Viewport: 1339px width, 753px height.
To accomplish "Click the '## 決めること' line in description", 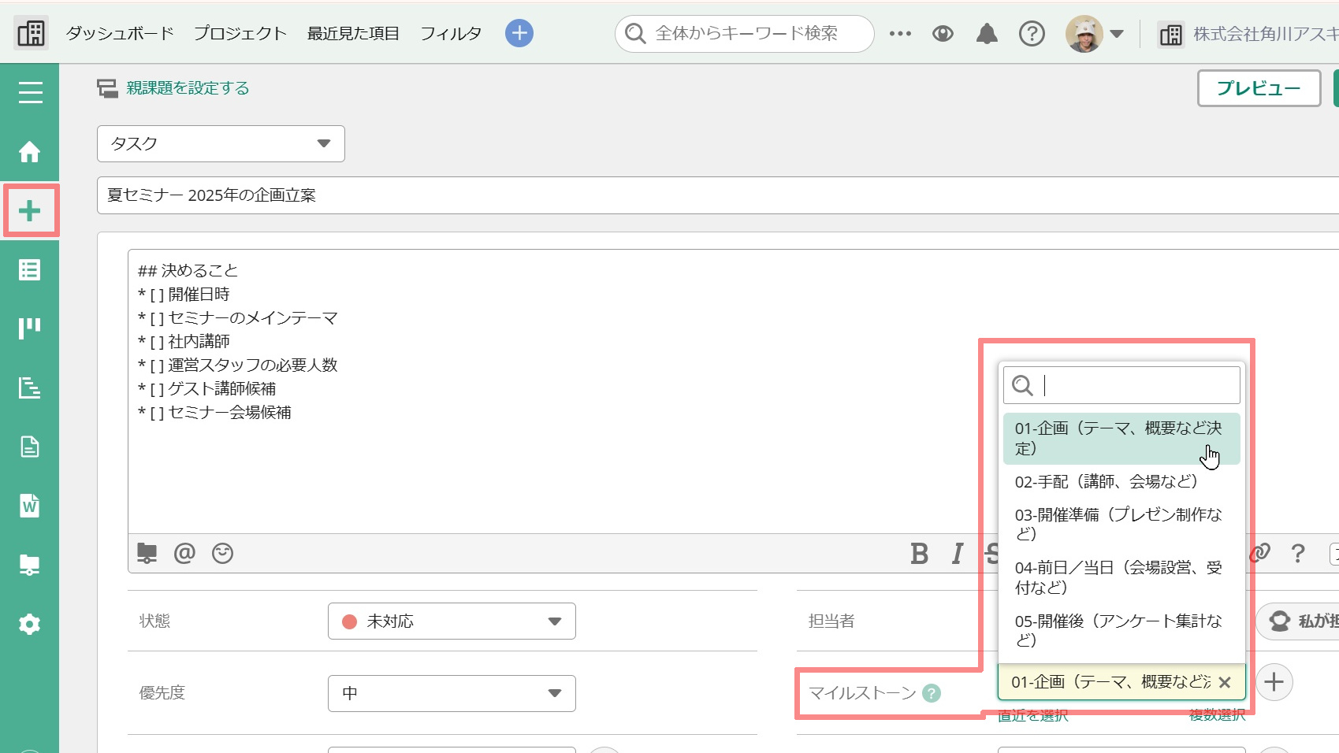I will click(x=188, y=270).
